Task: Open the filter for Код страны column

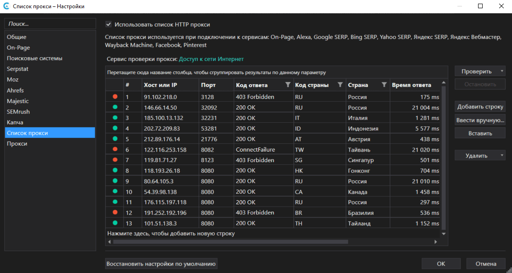Action: tap(340, 85)
